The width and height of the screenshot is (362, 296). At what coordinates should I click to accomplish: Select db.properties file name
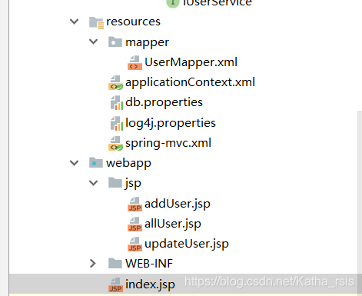coord(164,102)
